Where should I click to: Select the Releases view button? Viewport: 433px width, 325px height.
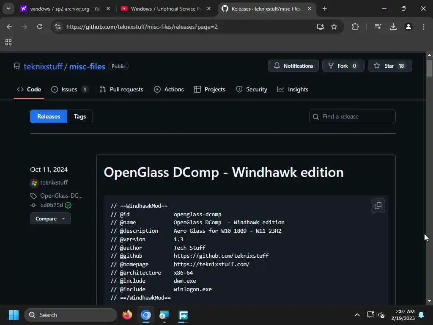point(49,116)
